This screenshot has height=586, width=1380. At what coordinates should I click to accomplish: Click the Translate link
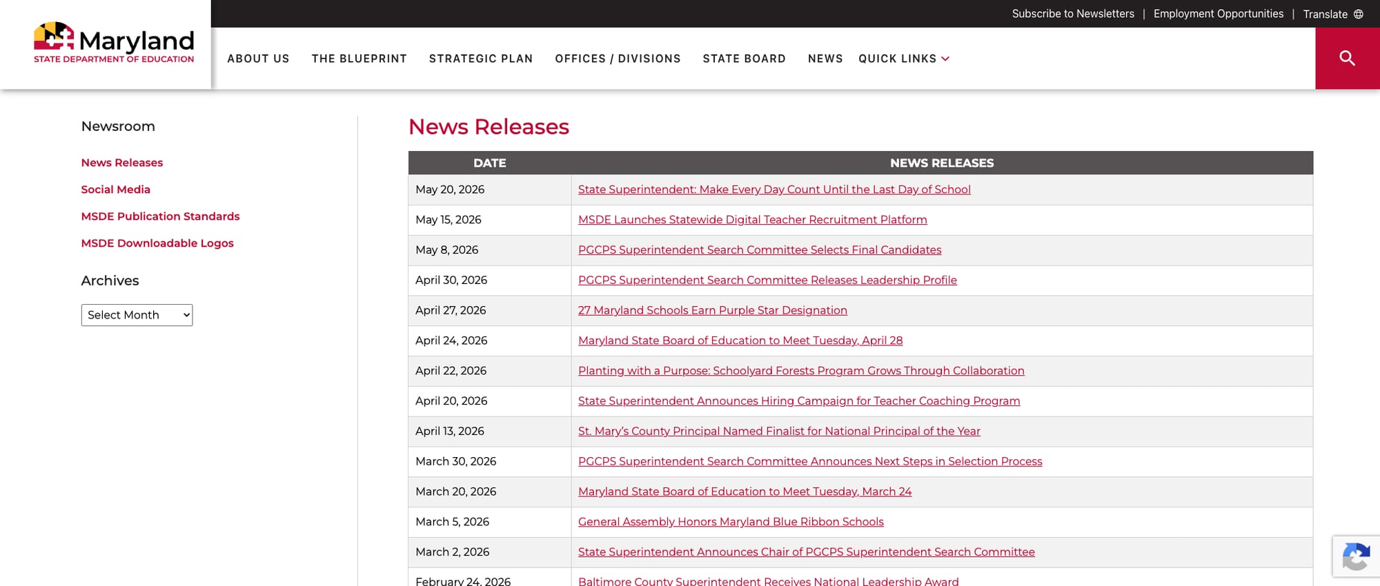pos(1325,14)
